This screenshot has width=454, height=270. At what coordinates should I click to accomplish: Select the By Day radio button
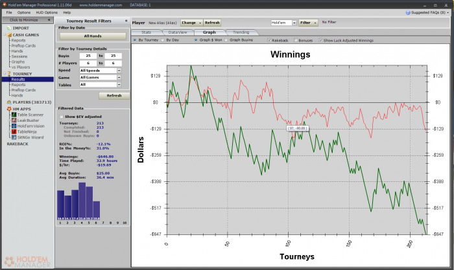pyautogui.click(x=162, y=40)
